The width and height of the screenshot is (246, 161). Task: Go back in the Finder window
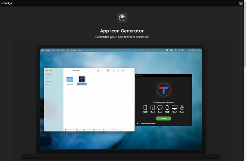coord(66,71)
